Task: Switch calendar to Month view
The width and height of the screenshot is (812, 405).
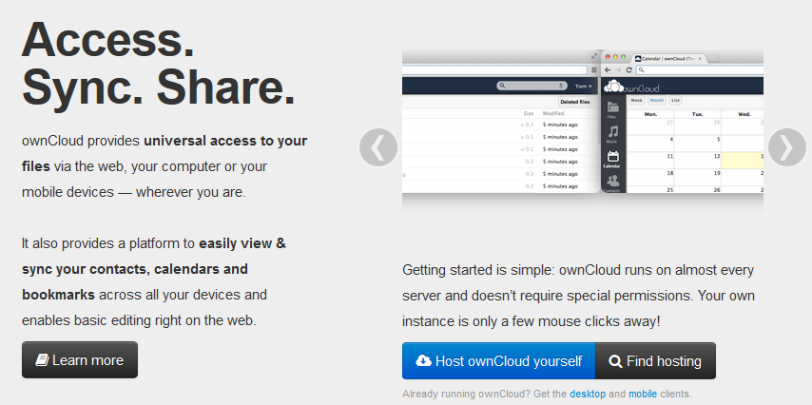Action: coord(657,101)
